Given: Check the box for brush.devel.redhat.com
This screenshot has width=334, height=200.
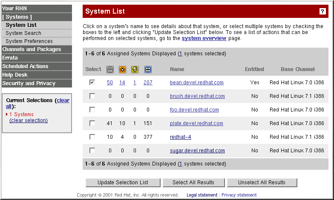Looking at the screenshot, I should coord(92,96).
